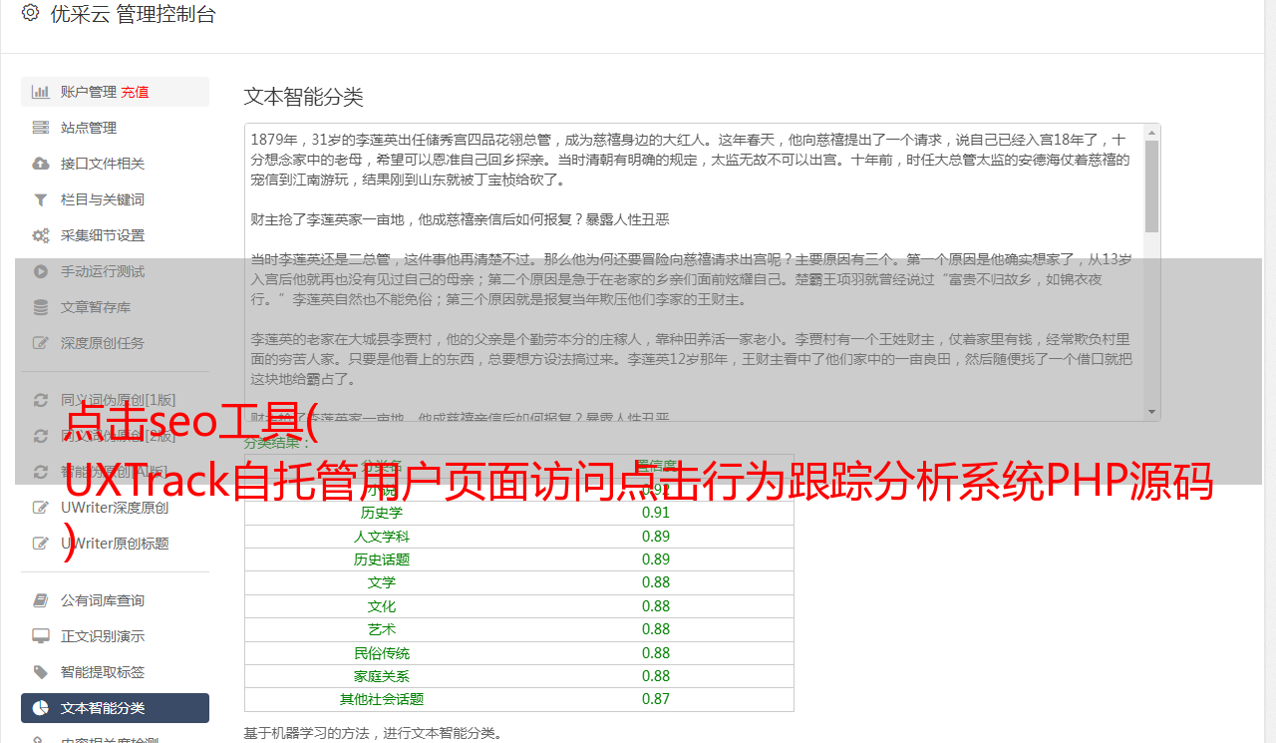Click the refresh icon for 同义词伪原创[1版]
The width and height of the screenshot is (1276, 743).
click(x=41, y=400)
